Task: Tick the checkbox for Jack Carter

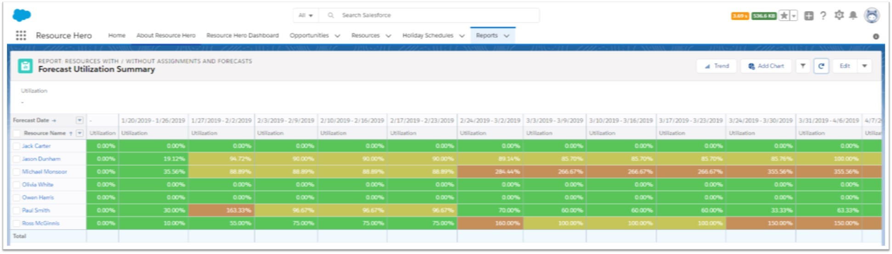Action: click(17, 146)
